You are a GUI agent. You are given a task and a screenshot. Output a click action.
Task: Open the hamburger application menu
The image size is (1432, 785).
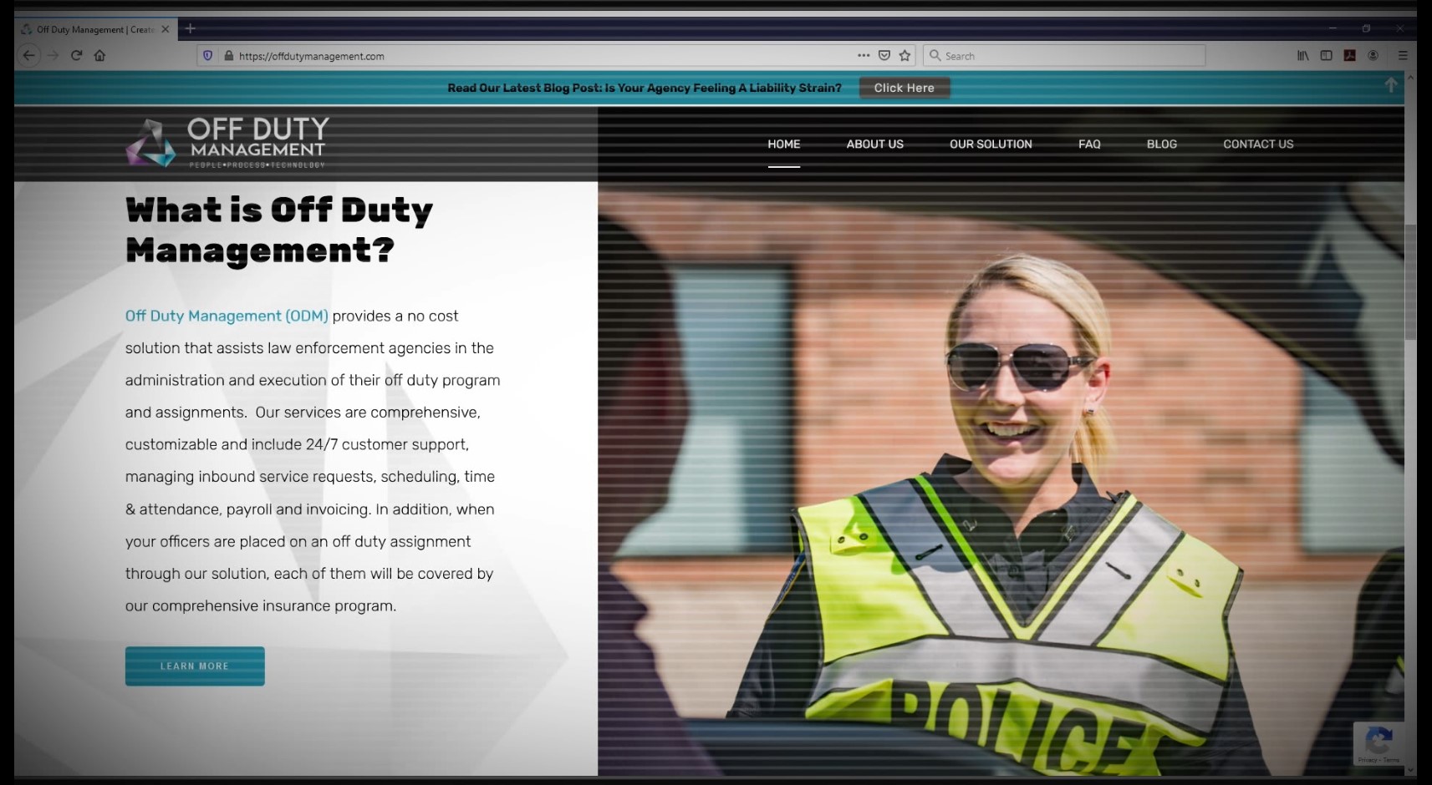tap(1403, 56)
